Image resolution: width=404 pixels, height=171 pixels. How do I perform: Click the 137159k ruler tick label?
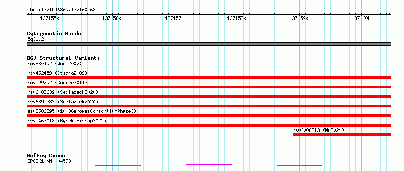[299, 18]
